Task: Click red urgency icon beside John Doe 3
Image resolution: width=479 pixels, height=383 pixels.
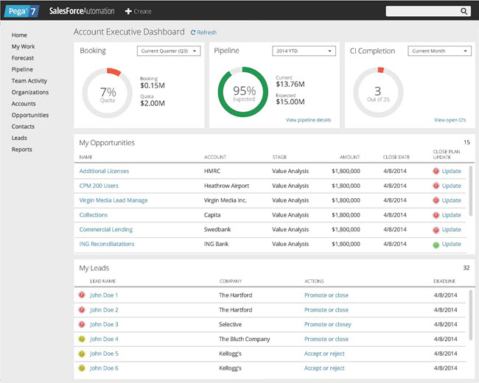Action: pyautogui.click(x=82, y=324)
